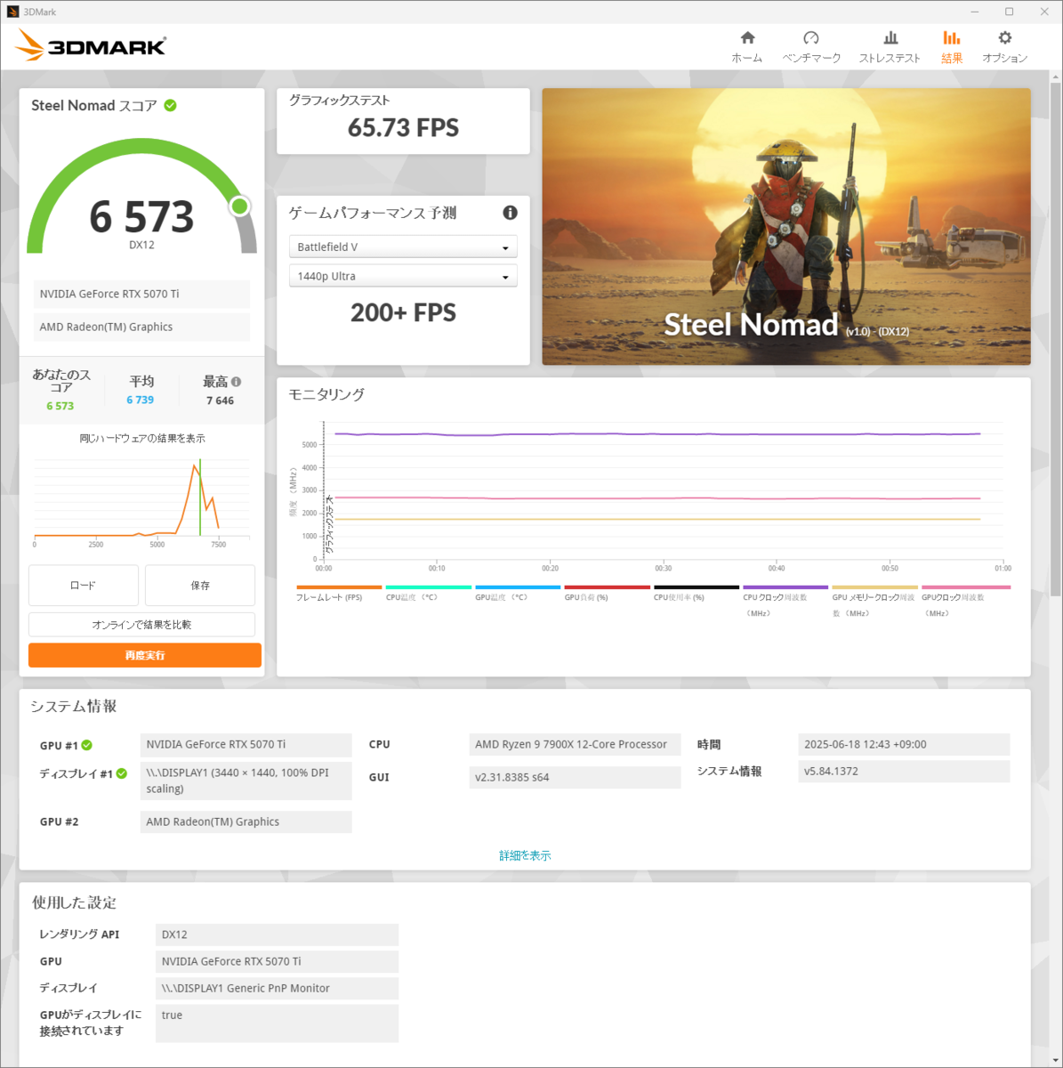Screen dimensions: 1063x1068
Task: Click the vertical scrollbar
Action: (1056, 338)
